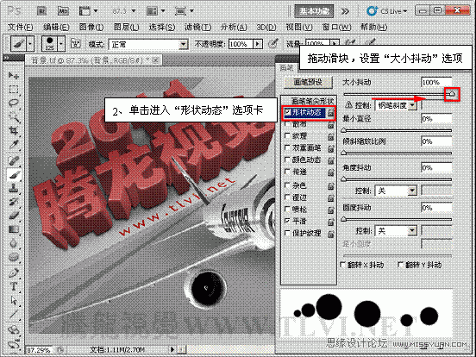
Task: Enable the 杂色 checkbox
Action: coord(287,185)
